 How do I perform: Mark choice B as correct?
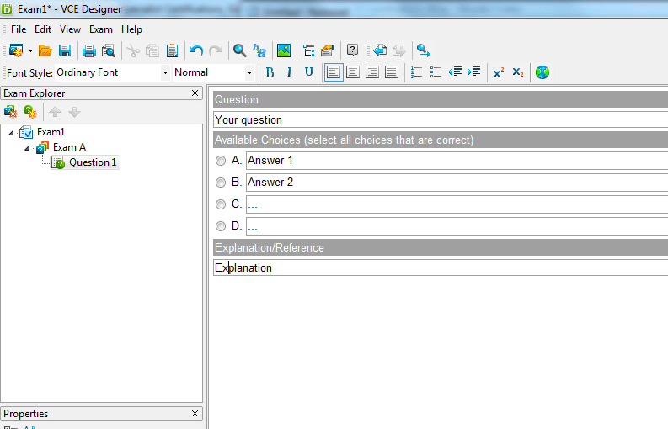click(x=221, y=183)
